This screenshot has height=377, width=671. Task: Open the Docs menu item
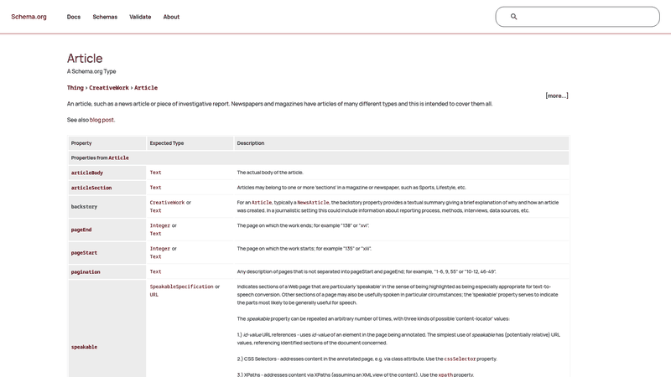(74, 17)
